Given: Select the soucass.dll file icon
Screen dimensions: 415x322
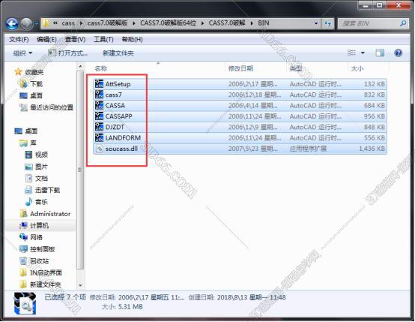Looking at the screenshot, I should tap(99, 149).
